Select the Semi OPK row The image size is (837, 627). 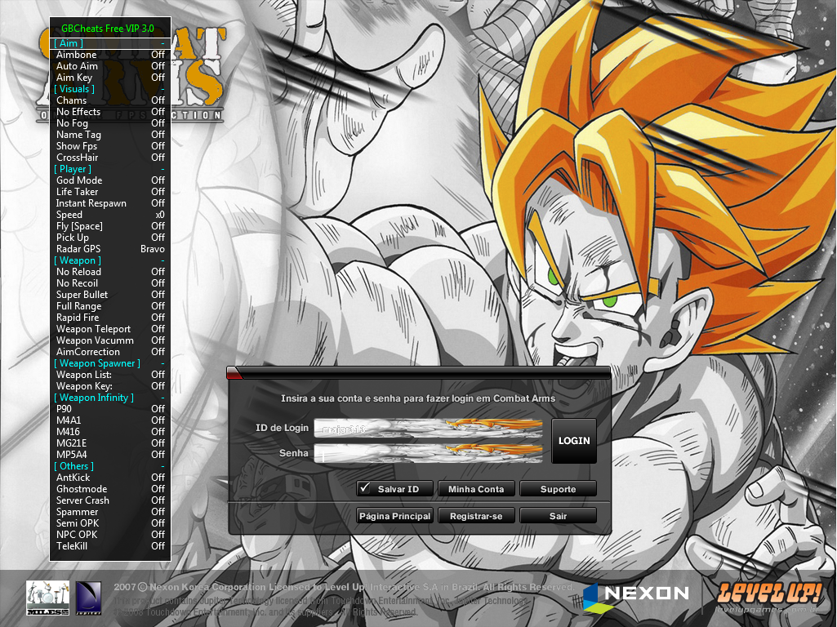pos(110,523)
